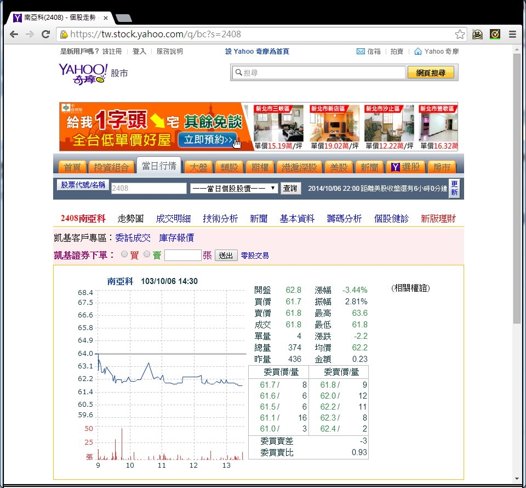Click the stock-row 新聞 link
The image size is (526, 488).
pos(259,219)
